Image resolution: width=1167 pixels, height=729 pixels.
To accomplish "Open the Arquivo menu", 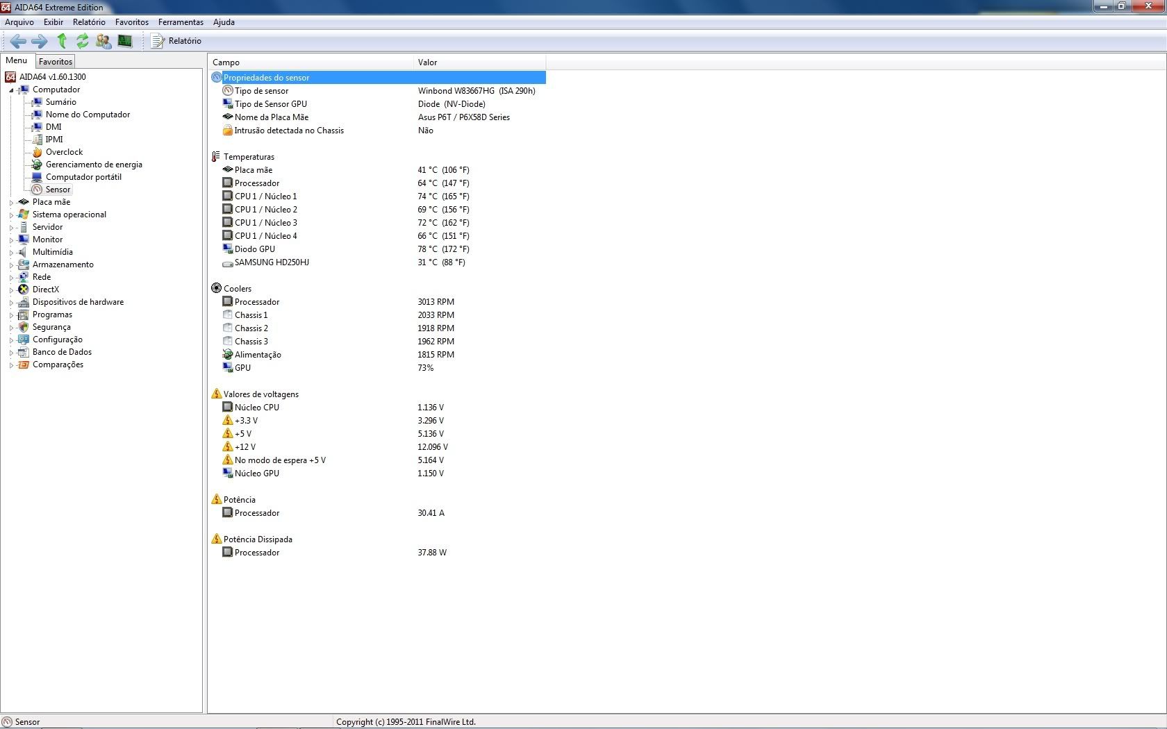I will 19,22.
